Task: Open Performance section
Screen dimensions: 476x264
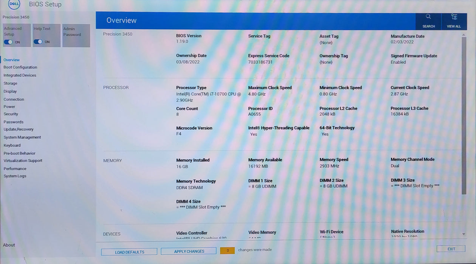Action: [x=15, y=169]
